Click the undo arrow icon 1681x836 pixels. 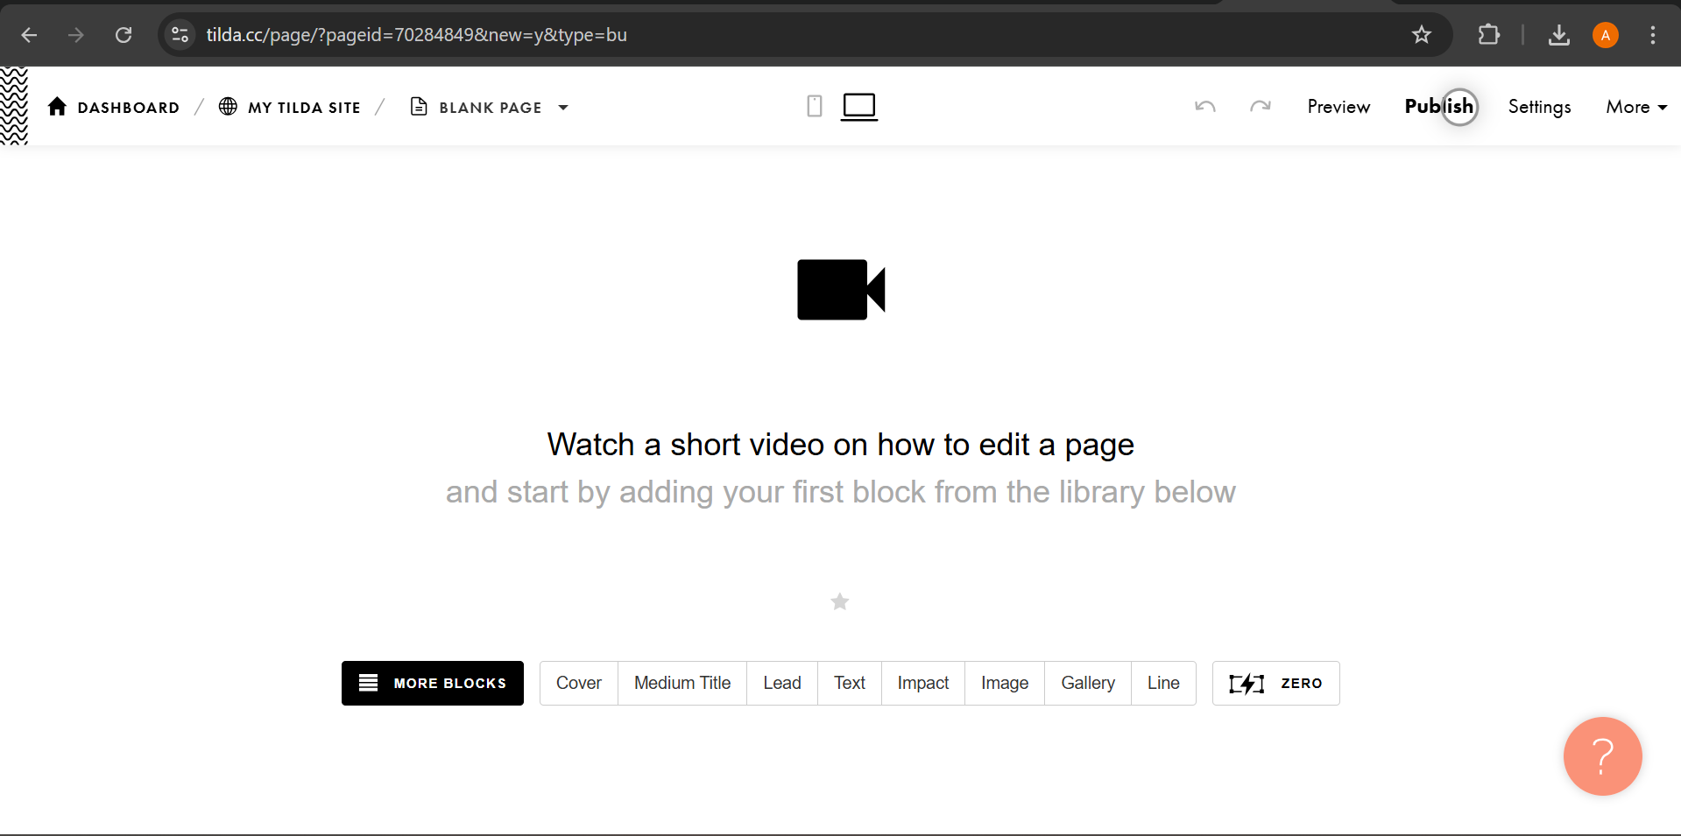coord(1205,107)
